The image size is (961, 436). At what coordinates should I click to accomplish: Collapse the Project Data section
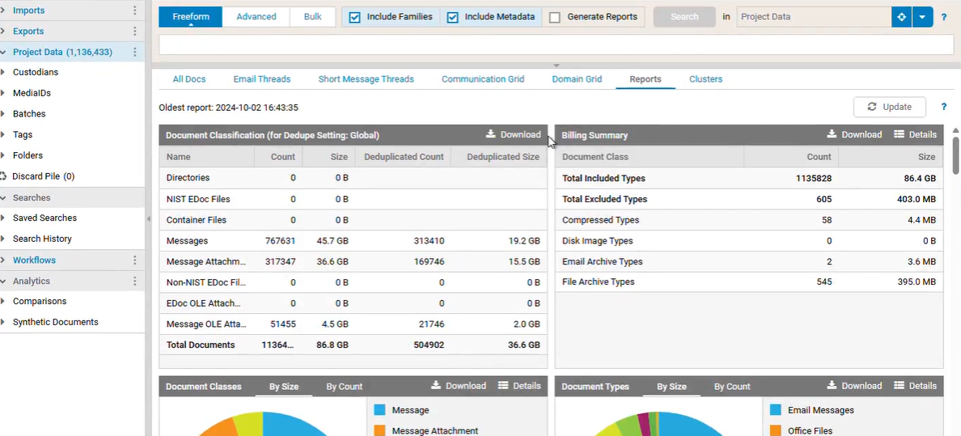pos(3,52)
